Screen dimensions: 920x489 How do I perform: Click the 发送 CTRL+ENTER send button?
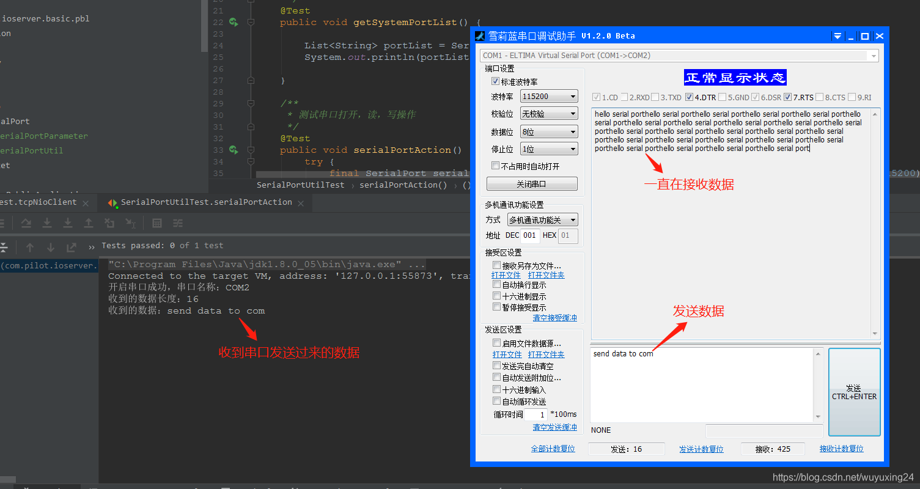click(x=854, y=392)
